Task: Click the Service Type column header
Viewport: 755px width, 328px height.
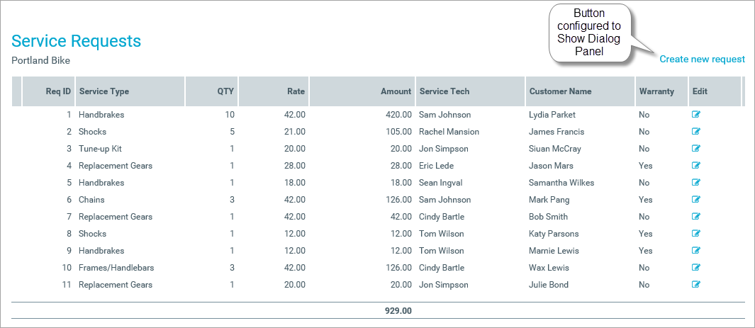Action: click(104, 91)
